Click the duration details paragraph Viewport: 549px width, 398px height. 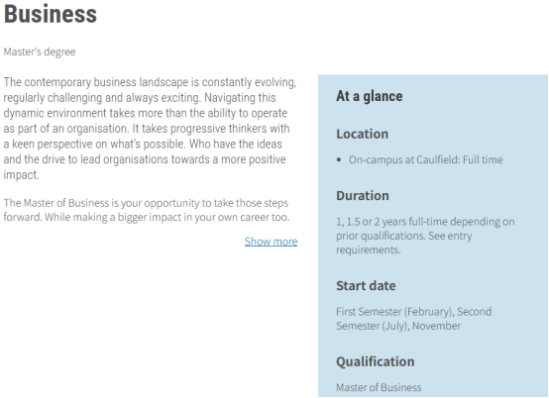(x=425, y=236)
